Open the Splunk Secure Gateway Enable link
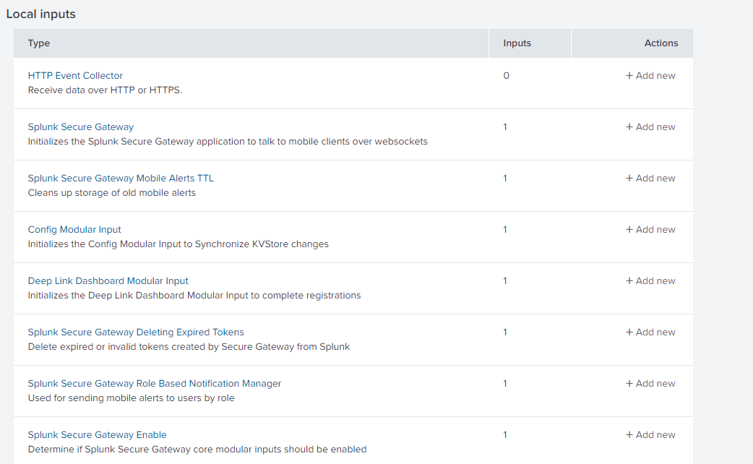The height and width of the screenshot is (464, 753). [97, 434]
